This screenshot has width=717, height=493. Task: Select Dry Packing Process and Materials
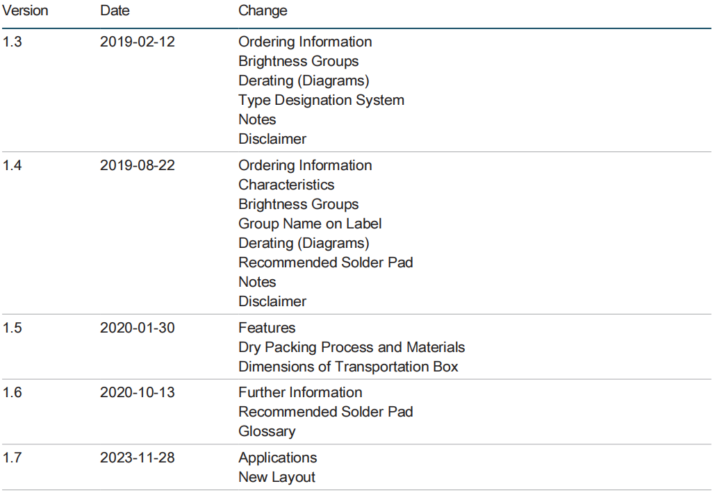click(x=352, y=347)
